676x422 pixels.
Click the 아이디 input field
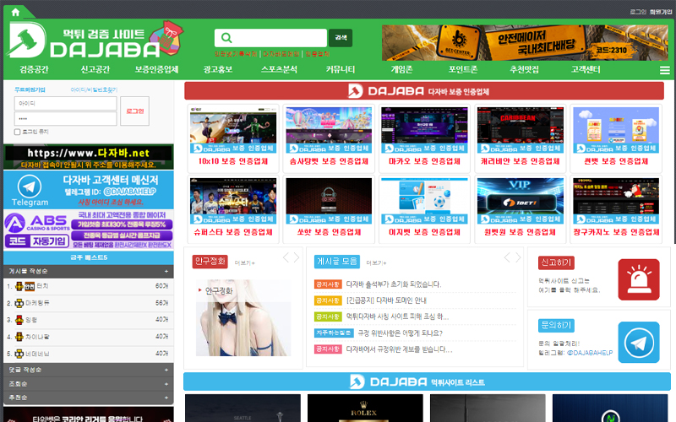click(66, 103)
